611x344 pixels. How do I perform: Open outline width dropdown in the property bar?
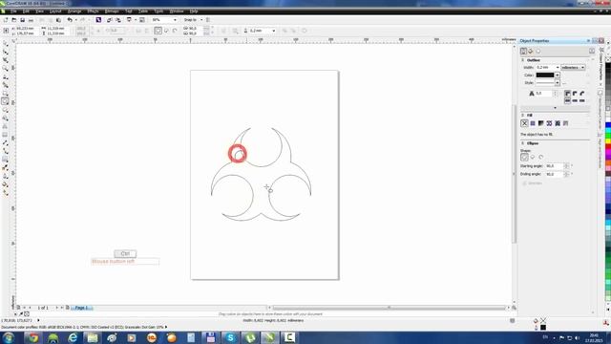(x=274, y=31)
